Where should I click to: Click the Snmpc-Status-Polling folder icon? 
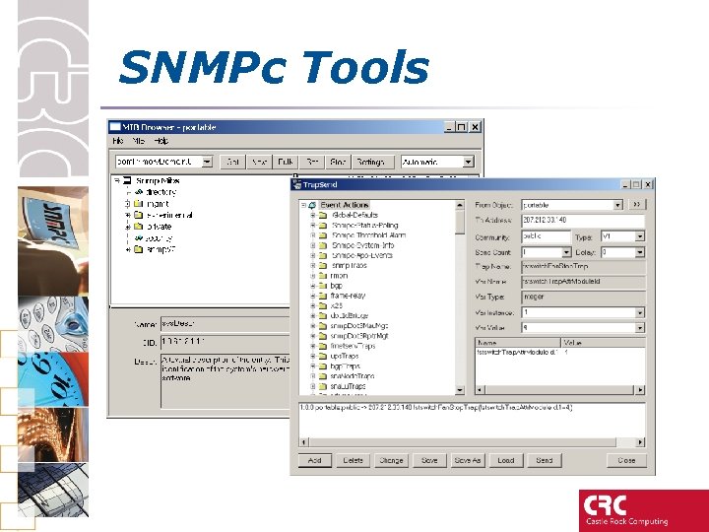323,226
